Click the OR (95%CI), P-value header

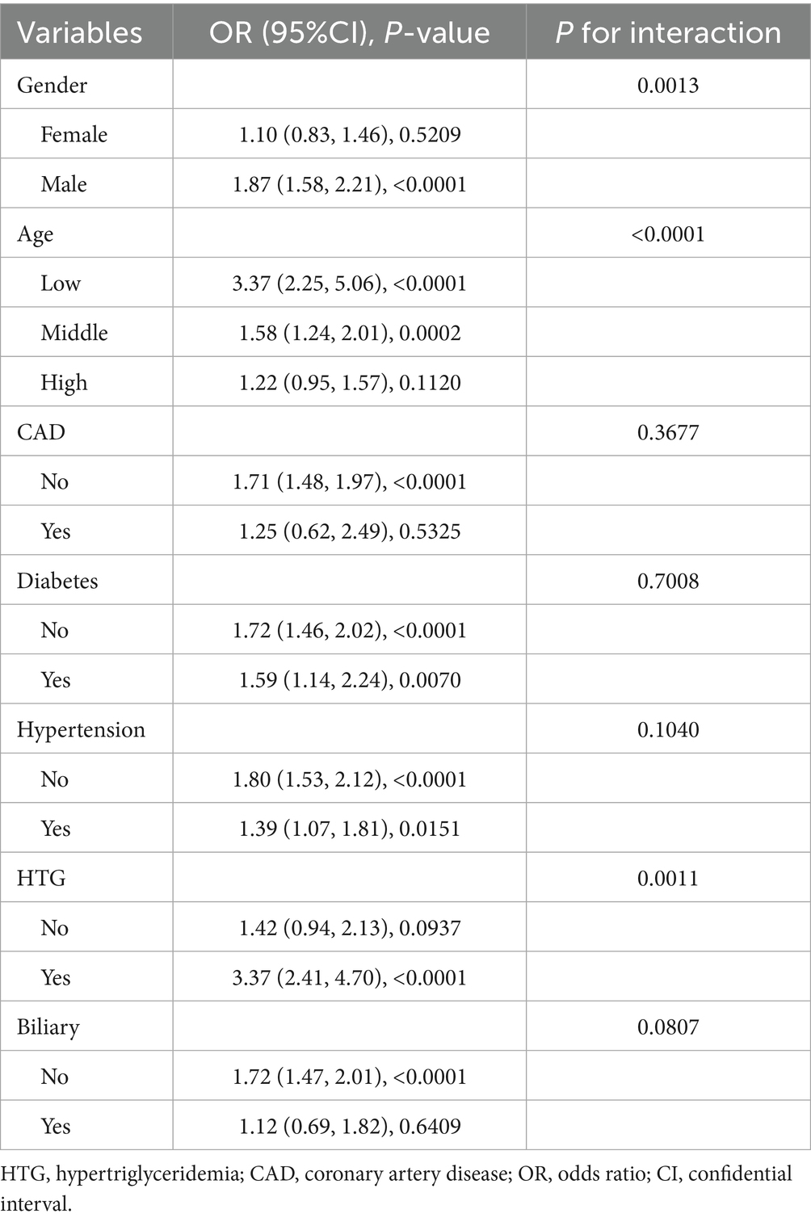(x=349, y=32)
